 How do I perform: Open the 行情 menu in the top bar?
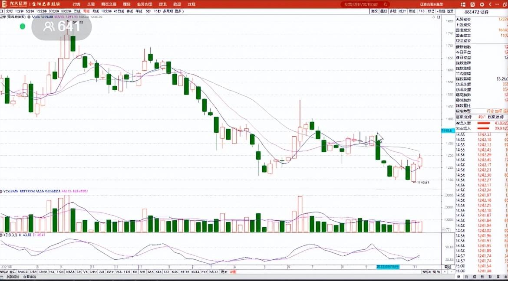pyautogui.click(x=76, y=4)
